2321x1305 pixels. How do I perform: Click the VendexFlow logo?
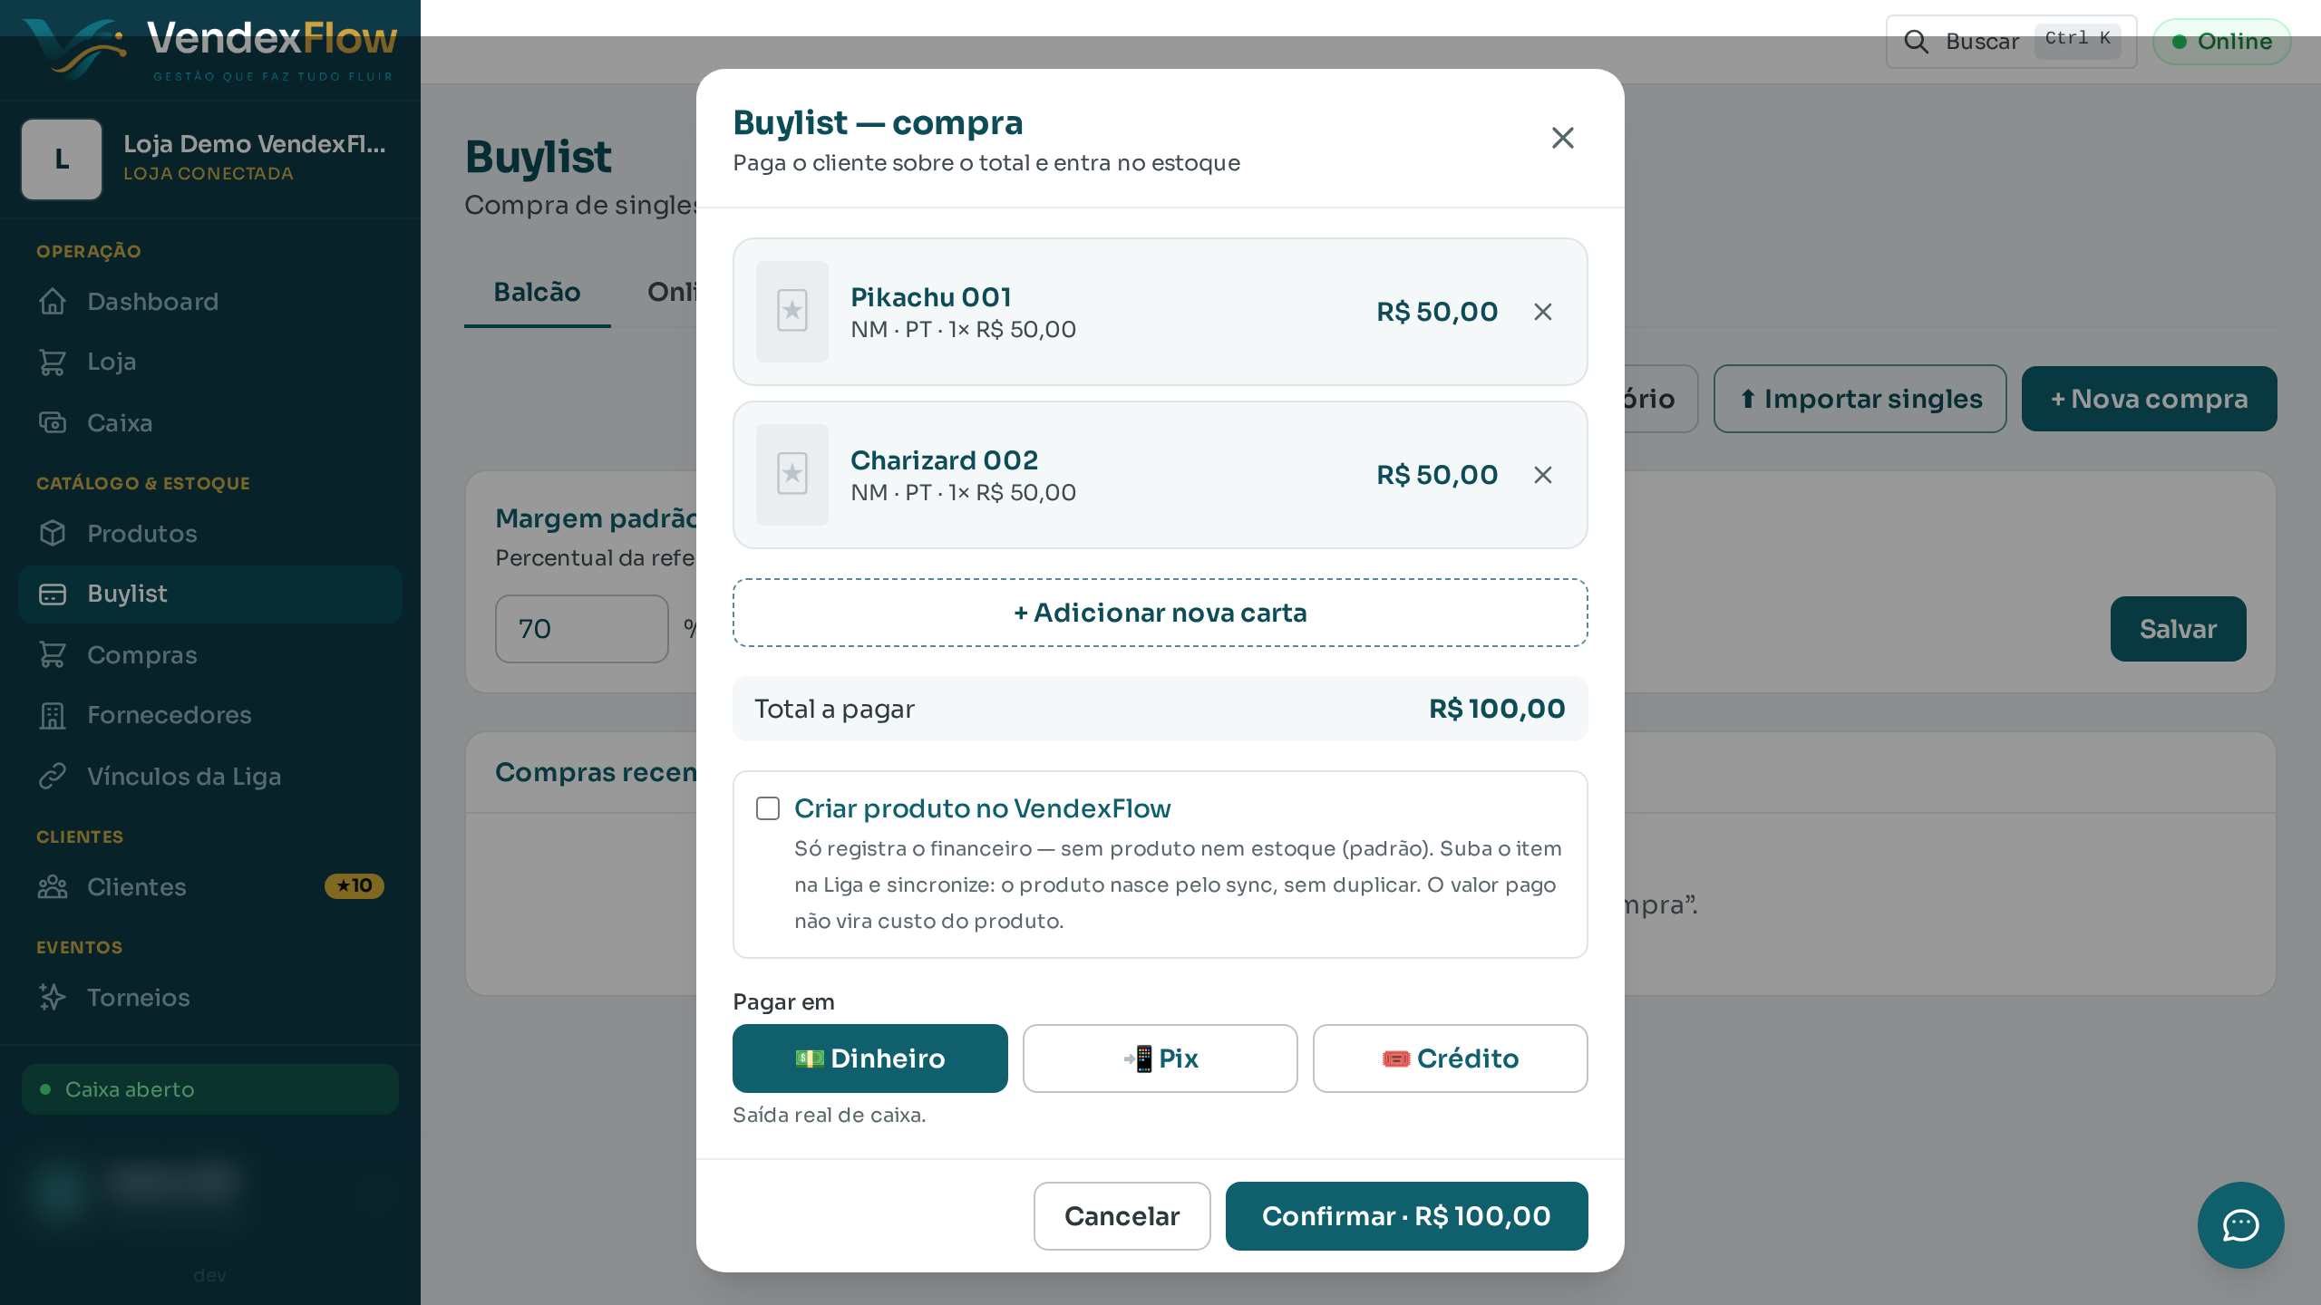click(x=210, y=49)
